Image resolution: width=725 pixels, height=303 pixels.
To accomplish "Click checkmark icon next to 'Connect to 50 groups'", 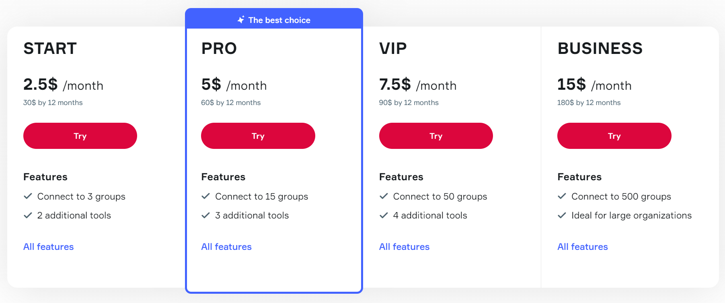I will pos(384,196).
